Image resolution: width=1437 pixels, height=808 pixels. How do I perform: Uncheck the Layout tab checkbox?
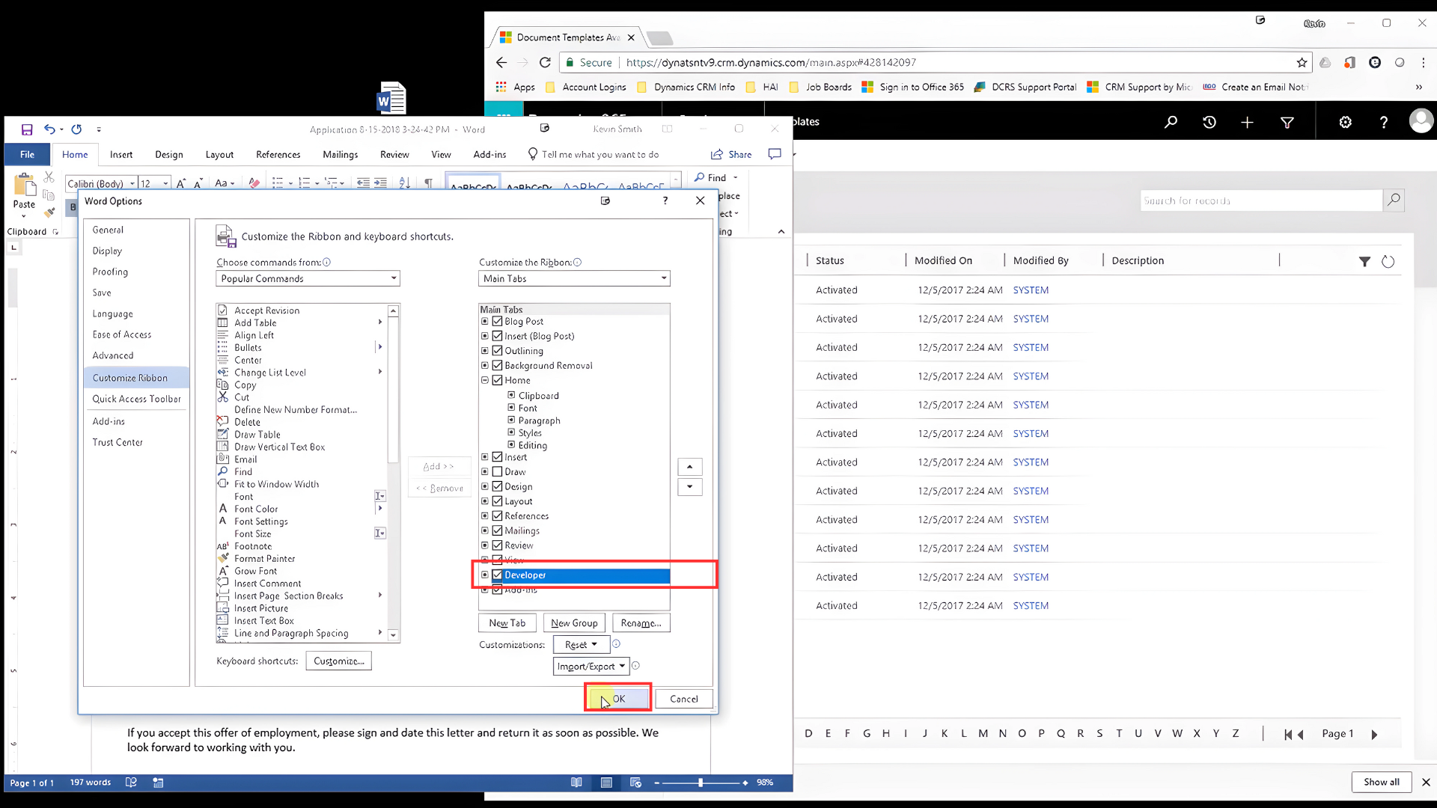(x=497, y=501)
